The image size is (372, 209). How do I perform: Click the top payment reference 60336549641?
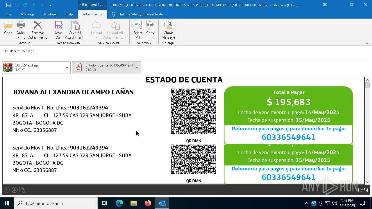coord(289,137)
